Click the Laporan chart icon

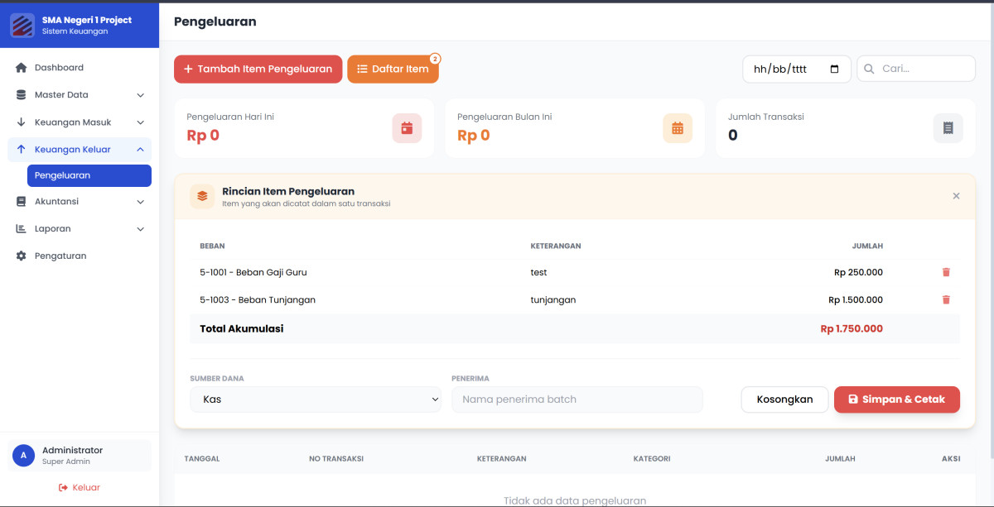pyautogui.click(x=22, y=229)
